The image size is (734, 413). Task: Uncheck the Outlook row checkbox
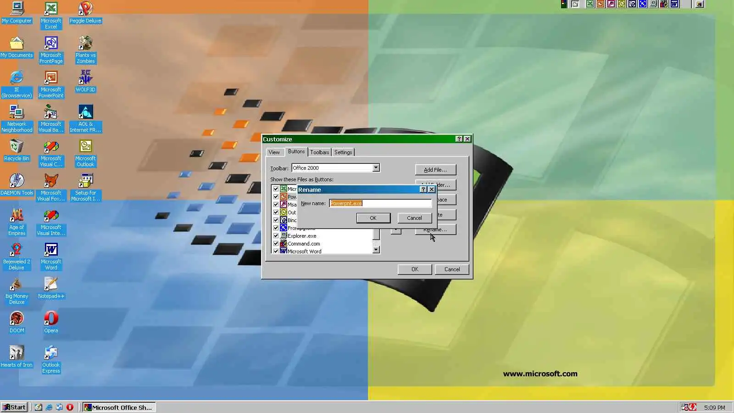click(x=276, y=212)
